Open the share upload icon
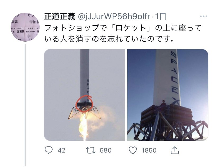The height and width of the screenshot is (167, 219). (175, 150)
